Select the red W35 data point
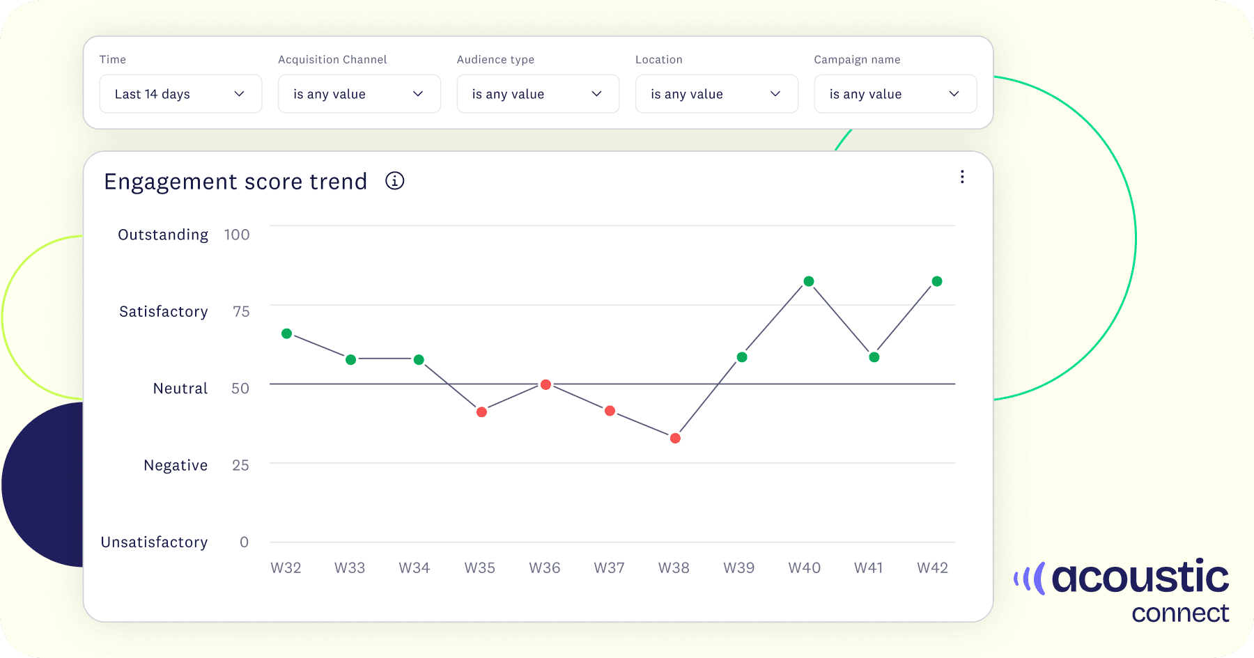Image resolution: width=1254 pixels, height=658 pixels. (481, 412)
